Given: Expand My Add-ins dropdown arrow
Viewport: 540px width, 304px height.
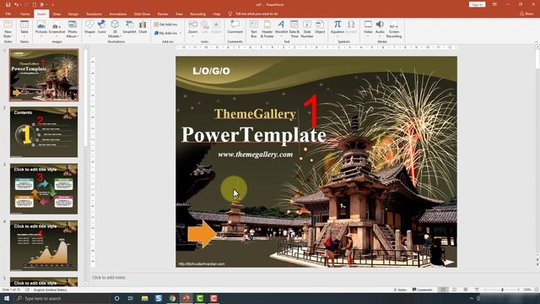Looking at the screenshot, I should coord(180,34).
